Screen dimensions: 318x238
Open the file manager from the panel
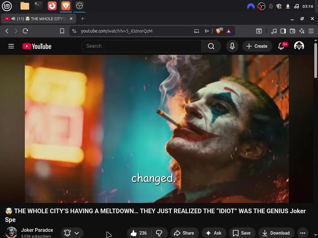tap(25, 6)
